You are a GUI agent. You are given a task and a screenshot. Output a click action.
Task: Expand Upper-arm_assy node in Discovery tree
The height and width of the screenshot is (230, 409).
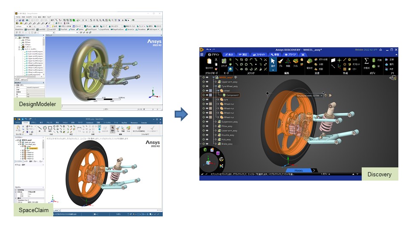click(216, 82)
